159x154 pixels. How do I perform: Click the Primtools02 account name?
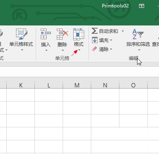click(x=115, y=6)
